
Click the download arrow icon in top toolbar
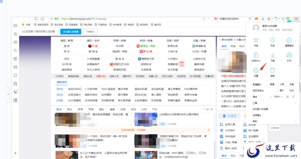pyautogui.click(x=263, y=18)
